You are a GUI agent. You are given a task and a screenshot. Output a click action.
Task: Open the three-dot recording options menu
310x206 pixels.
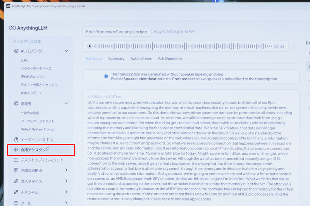click(294, 46)
